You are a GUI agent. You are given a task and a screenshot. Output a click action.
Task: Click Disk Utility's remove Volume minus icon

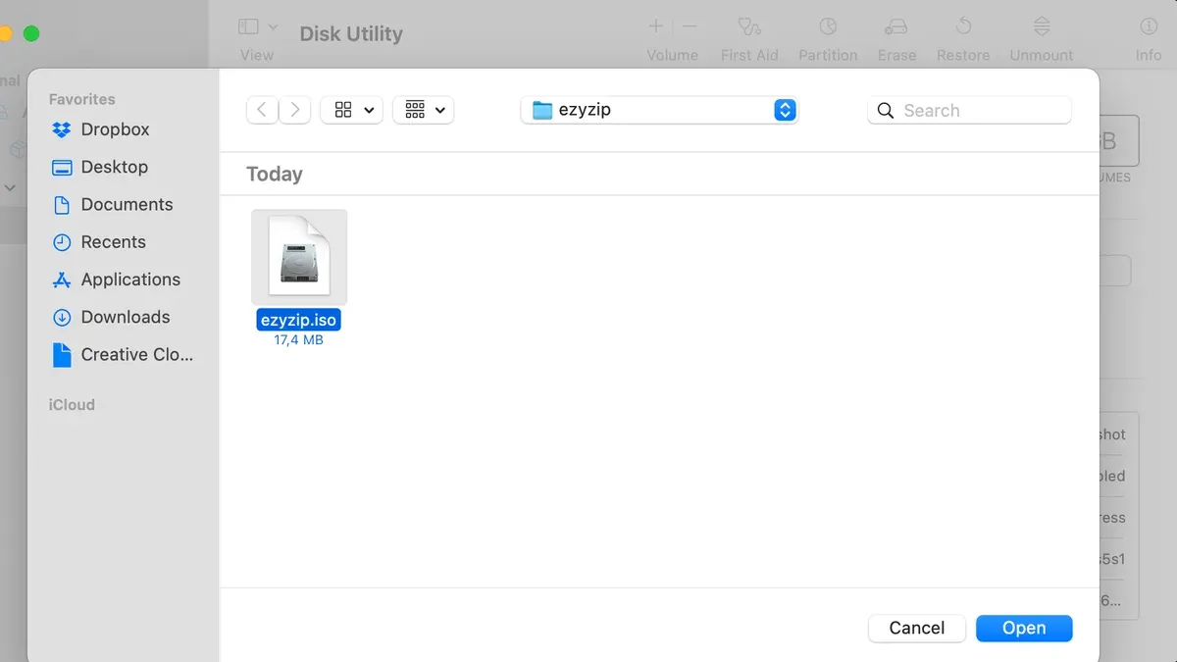690,26
